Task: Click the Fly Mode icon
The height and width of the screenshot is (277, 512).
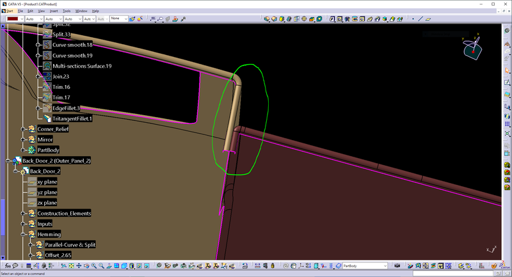Action: [x=63, y=266]
